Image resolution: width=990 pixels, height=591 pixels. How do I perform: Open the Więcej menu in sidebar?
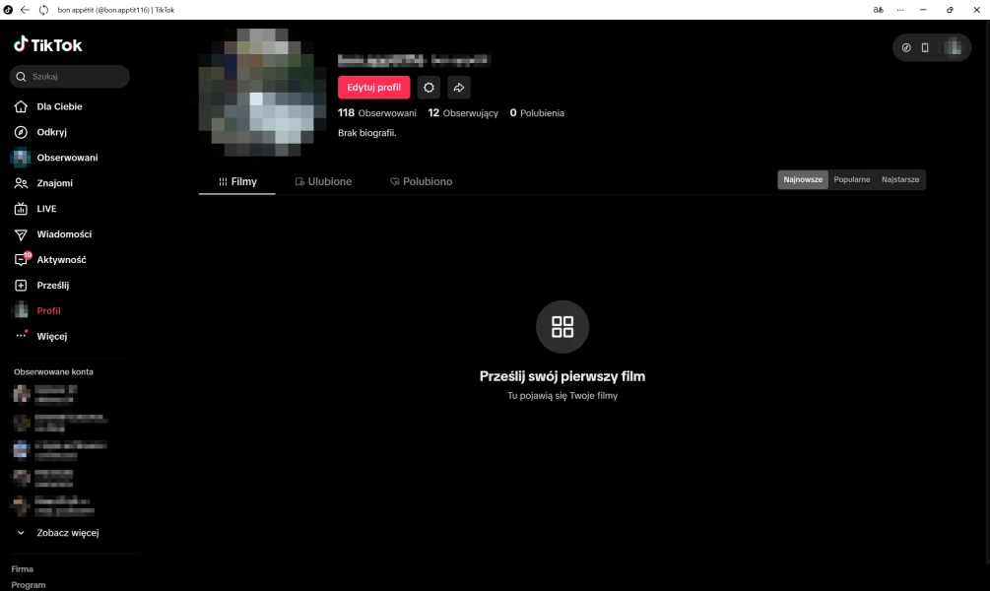click(51, 337)
